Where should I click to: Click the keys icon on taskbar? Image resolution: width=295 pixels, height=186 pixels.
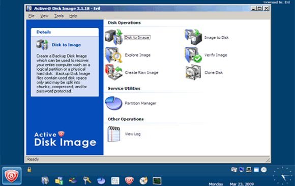[x=87, y=181]
